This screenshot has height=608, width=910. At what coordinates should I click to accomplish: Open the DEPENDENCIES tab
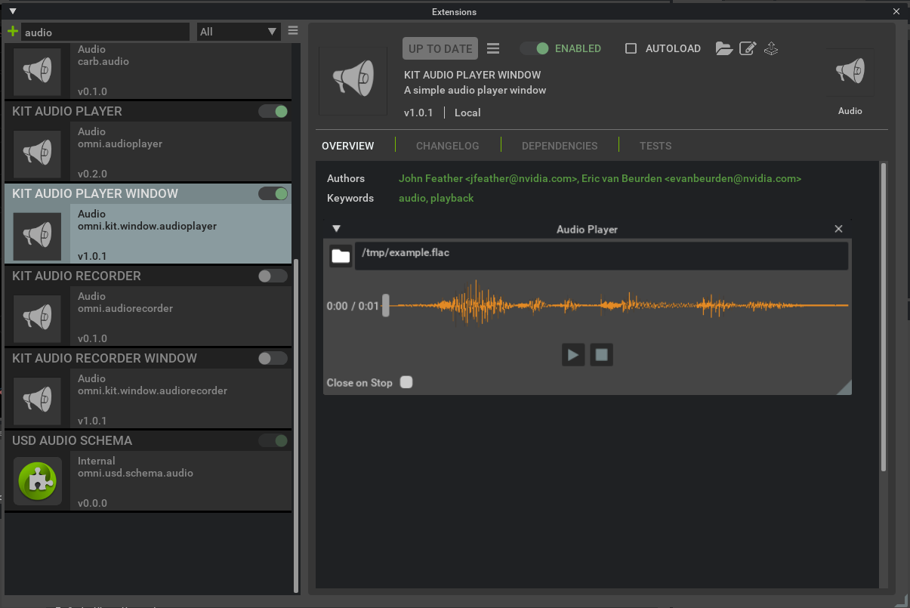tap(560, 146)
